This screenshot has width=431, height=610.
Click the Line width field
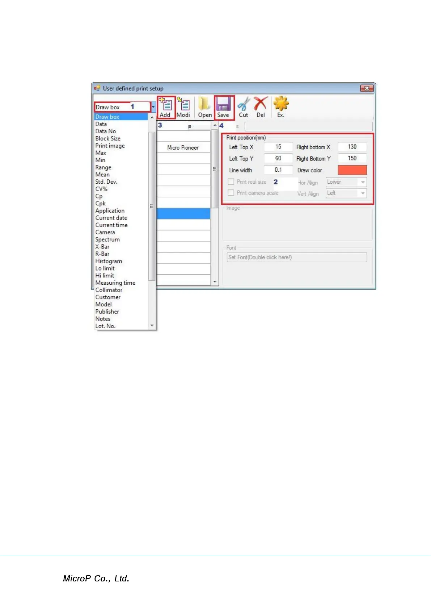coord(278,170)
